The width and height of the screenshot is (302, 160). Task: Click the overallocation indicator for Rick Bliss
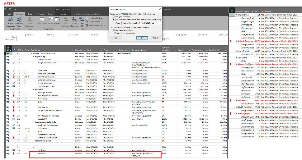point(230,100)
